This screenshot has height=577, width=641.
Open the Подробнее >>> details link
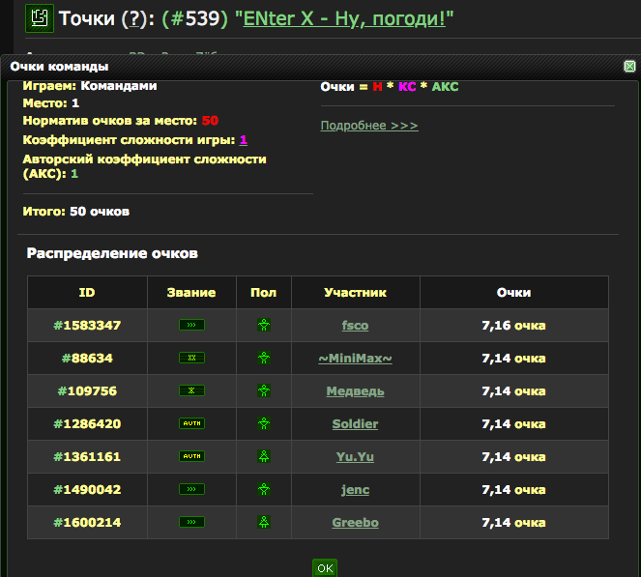pyautogui.click(x=369, y=126)
